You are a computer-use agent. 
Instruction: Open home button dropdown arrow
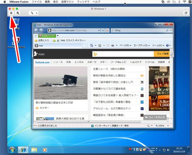pyautogui.click(x=96, y=45)
